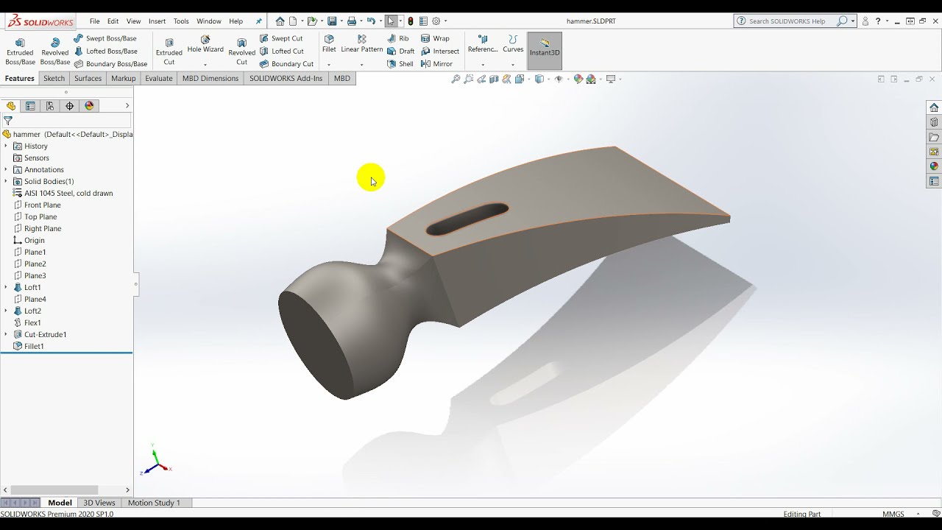Click the feature tree horizontal scrollbar
Image resolution: width=942 pixels, height=530 pixels.
[54, 490]
